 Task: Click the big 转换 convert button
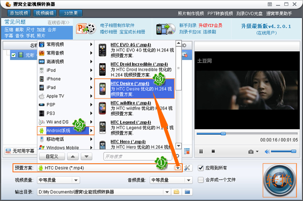click(280, 180)
